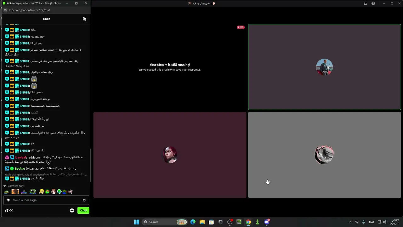Select the bottom-right gray avatar tile
Screen dimensions: 403x227
click(324, 155)
